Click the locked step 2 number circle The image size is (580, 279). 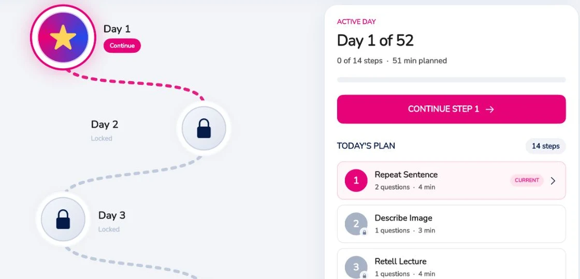356,224
